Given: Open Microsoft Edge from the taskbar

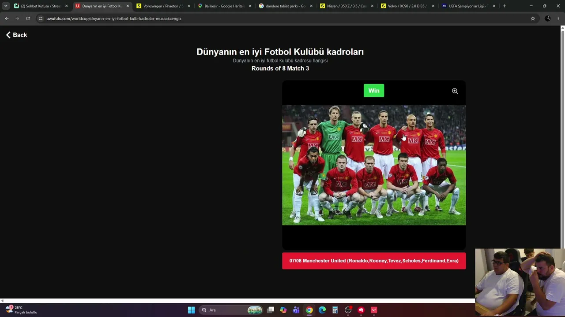Looking at the screenshot, I should [322, 310].
